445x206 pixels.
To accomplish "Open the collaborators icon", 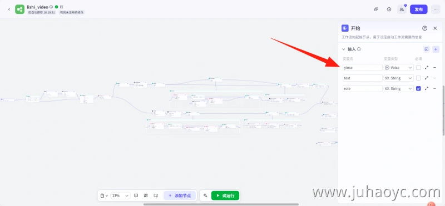I will point(402,9).
